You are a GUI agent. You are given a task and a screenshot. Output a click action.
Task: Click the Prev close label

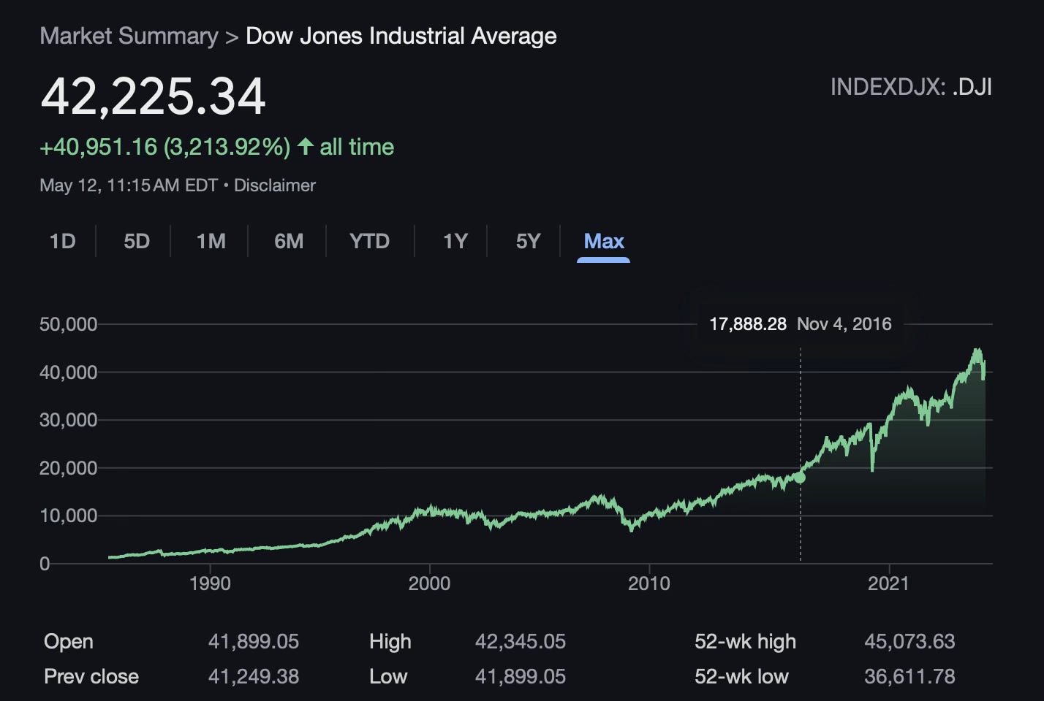tap(91, 676)
